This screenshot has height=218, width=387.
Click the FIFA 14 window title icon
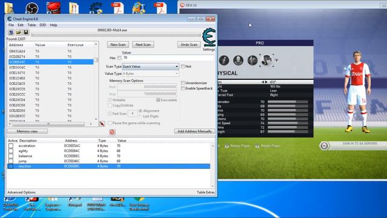[x=182, y=5]
